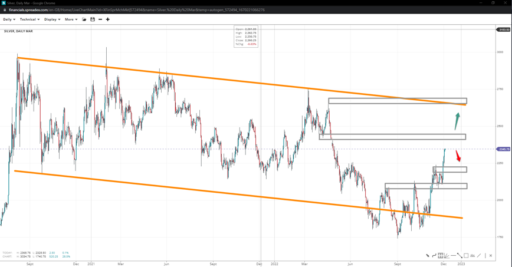512x267 pixels.
Task: Click the current price label on axis
Action: (x=504, y=149)
